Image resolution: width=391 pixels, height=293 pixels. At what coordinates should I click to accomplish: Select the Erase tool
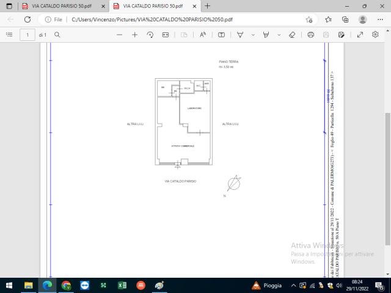pos(292,35)
